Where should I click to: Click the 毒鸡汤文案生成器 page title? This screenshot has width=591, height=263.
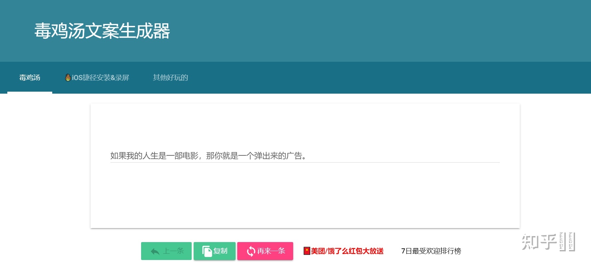click(x=102, y=31)
